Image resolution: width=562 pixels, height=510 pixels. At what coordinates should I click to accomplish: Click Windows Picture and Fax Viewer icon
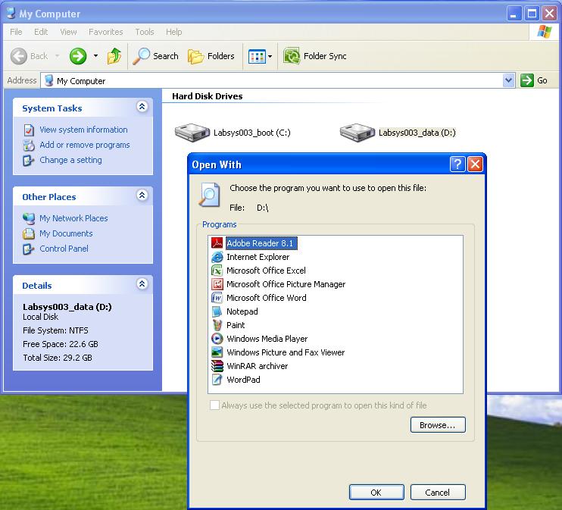(x=217, y=352)
